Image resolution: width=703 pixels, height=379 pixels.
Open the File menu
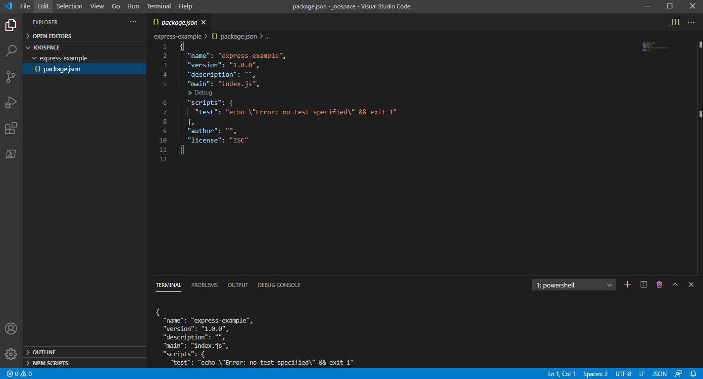coord(25,6)
